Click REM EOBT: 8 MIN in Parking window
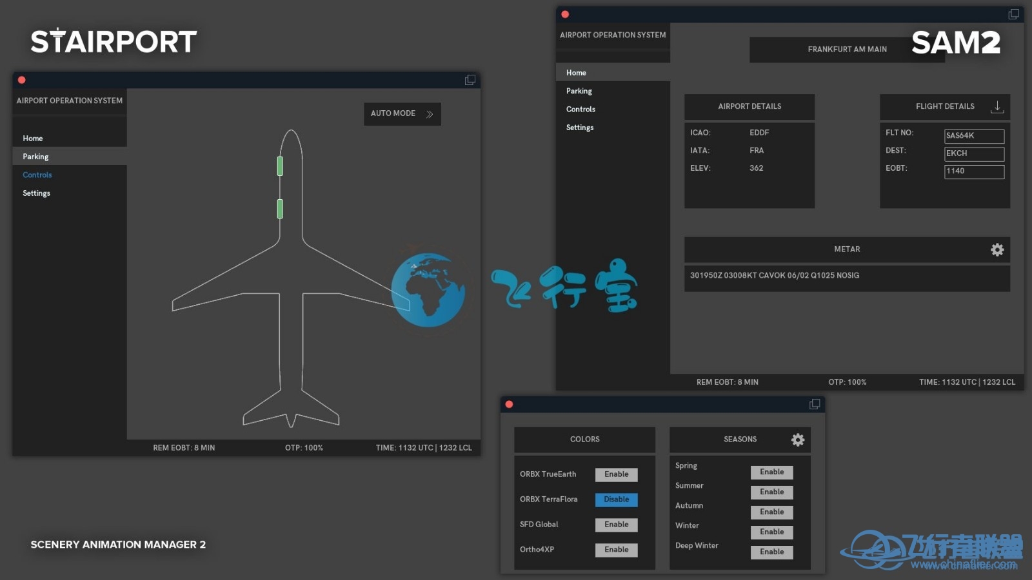1032x580 pixels. [184, 448]
